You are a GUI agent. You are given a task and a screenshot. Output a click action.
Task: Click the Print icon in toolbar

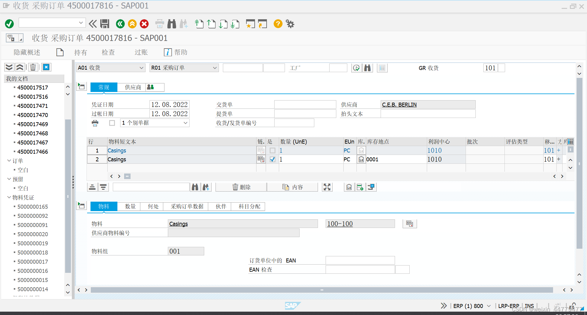(x=160, y=24)
